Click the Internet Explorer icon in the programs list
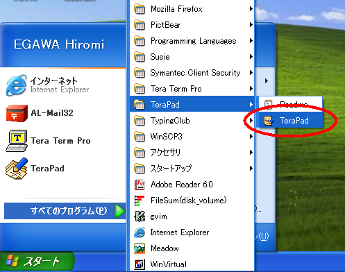The width and height of the screenshot is (345, 272). (140, 232)
